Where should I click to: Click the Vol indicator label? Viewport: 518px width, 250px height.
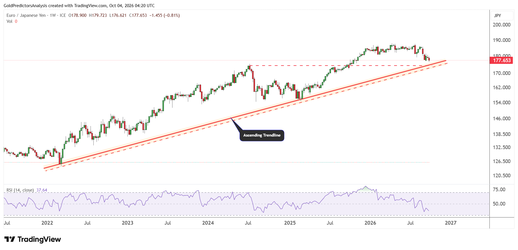pyautogui.click(x=9, y=21)
